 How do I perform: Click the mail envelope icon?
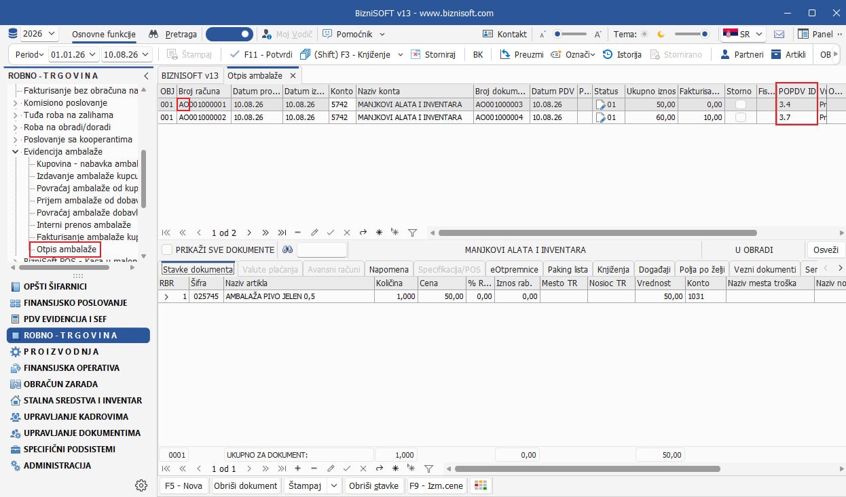click(779, 34)
